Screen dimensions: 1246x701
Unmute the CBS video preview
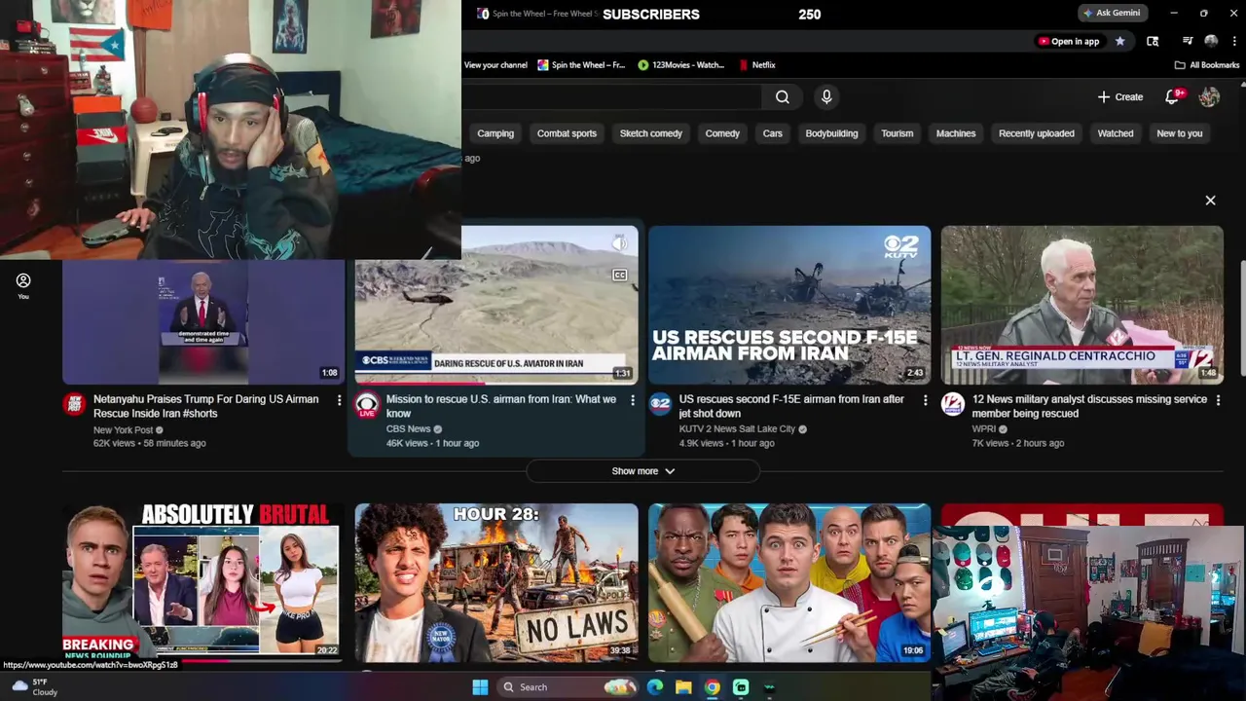pyautogui.click(x=619, y=242)
